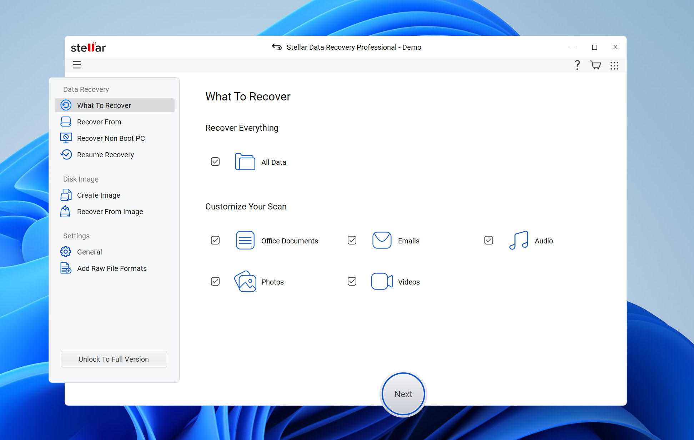This screenshot has height=440, width=694.
Task: Click the Office Documents label
Action: point(290,241)
